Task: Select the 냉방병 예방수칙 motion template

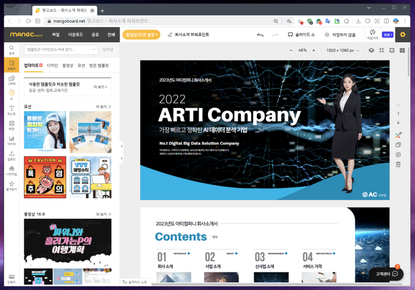Action: pyautogui.click(x=90, y=177)
